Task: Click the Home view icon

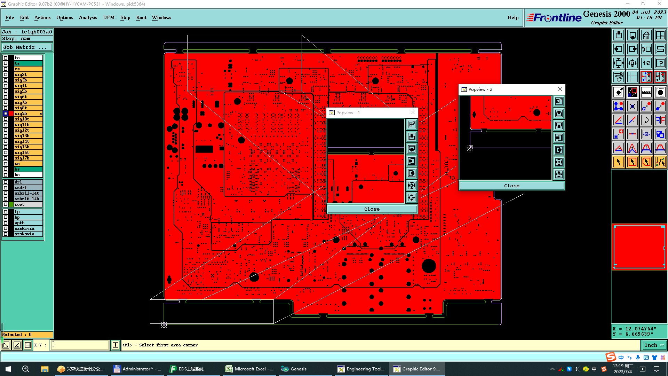Action: [646, 35]
